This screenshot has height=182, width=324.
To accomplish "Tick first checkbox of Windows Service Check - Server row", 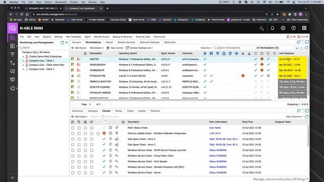I will 73,173.
